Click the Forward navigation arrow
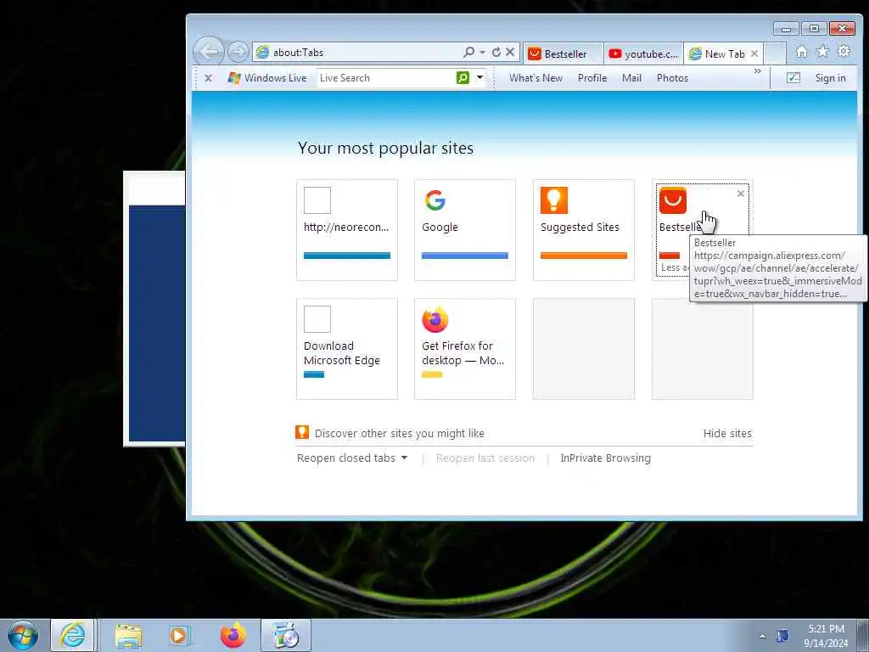 pyautogui.click(x=238, y=52)
